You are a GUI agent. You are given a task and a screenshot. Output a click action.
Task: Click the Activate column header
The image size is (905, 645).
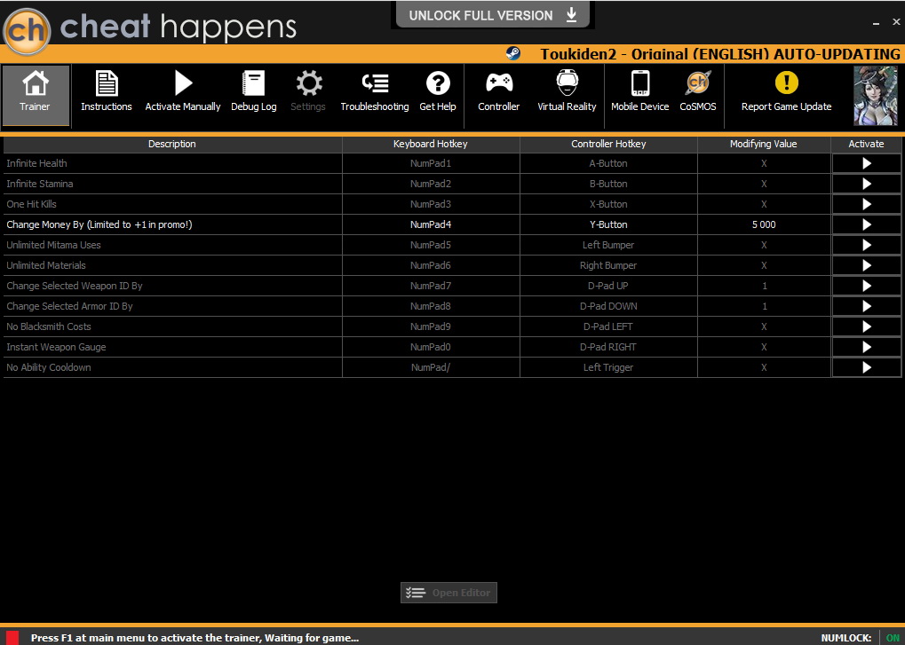pyautogui.click(x=866, y=144)
